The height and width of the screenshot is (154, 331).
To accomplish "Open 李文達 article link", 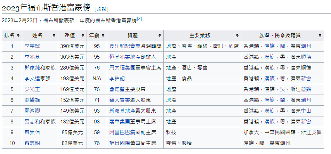I will (32, 79).
